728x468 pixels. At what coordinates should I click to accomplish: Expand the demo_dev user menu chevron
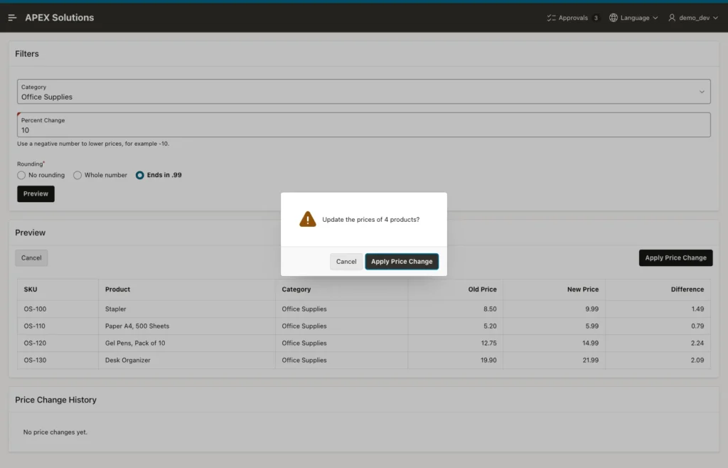click(x=715, y=18)
